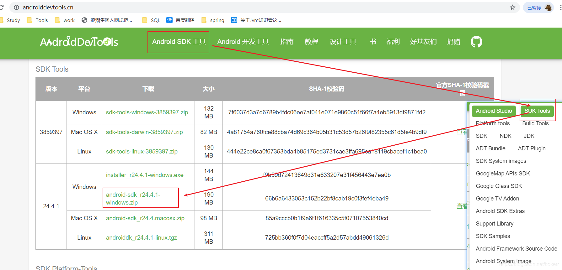Open the 好基友们 nav item
The width and height of the screenshot is (562, 270).
click(423, 42)
